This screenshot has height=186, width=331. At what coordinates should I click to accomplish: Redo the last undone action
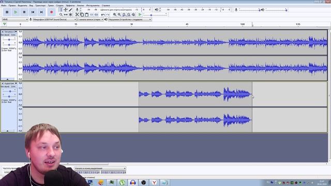pos(108,14)
